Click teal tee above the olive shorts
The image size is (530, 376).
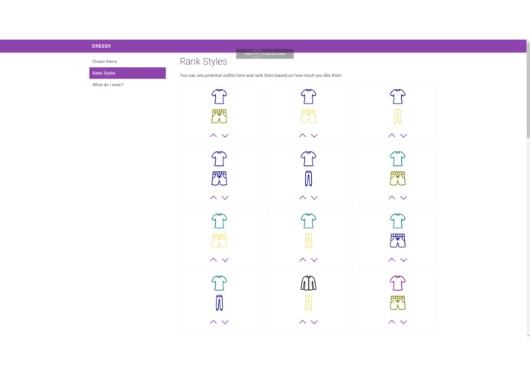click(x=398, y=158)
